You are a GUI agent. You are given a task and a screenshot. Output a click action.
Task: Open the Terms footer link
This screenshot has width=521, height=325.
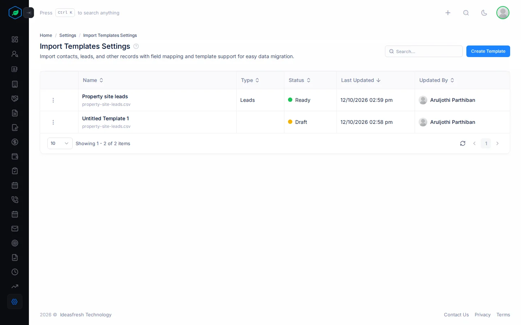[x=503, y=315]
